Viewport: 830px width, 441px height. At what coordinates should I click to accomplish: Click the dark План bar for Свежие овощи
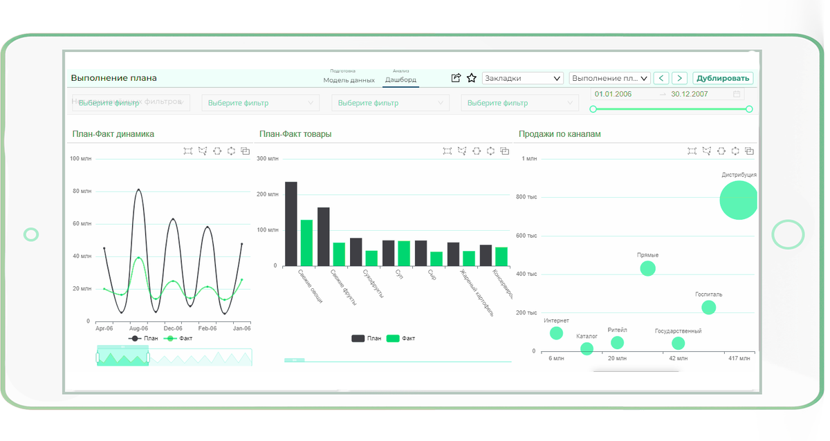click(x=291, y=224)
